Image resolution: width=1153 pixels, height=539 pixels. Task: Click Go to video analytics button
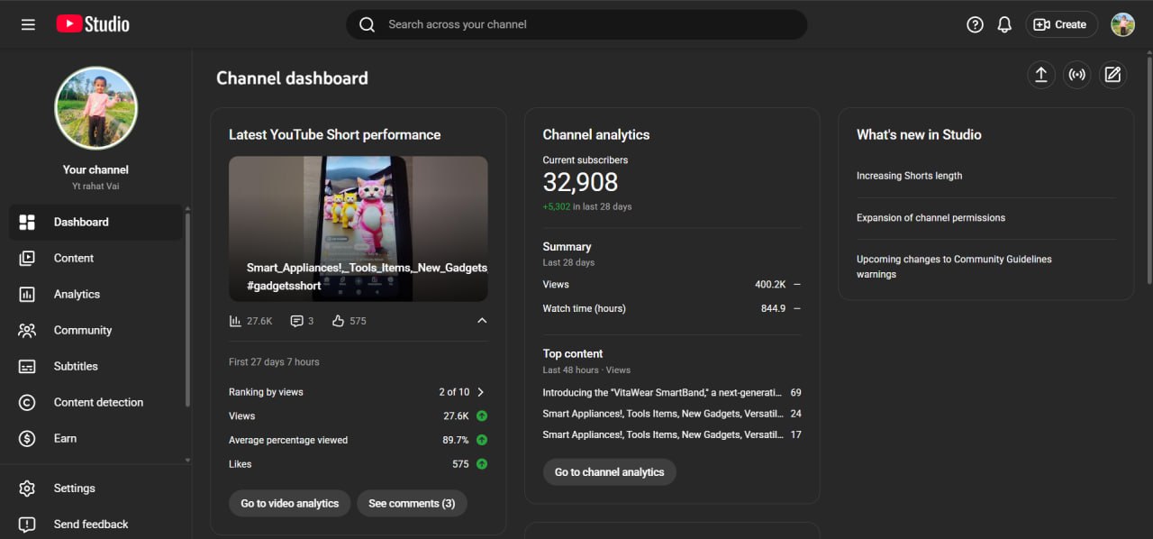[289, 503]
